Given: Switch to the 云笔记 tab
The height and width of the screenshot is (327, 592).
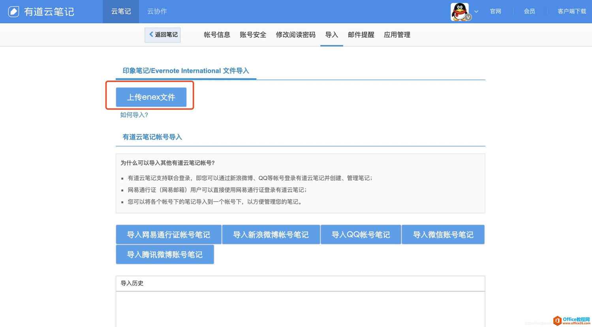Looking at the screenshot, I should click(x=121, y=11).
